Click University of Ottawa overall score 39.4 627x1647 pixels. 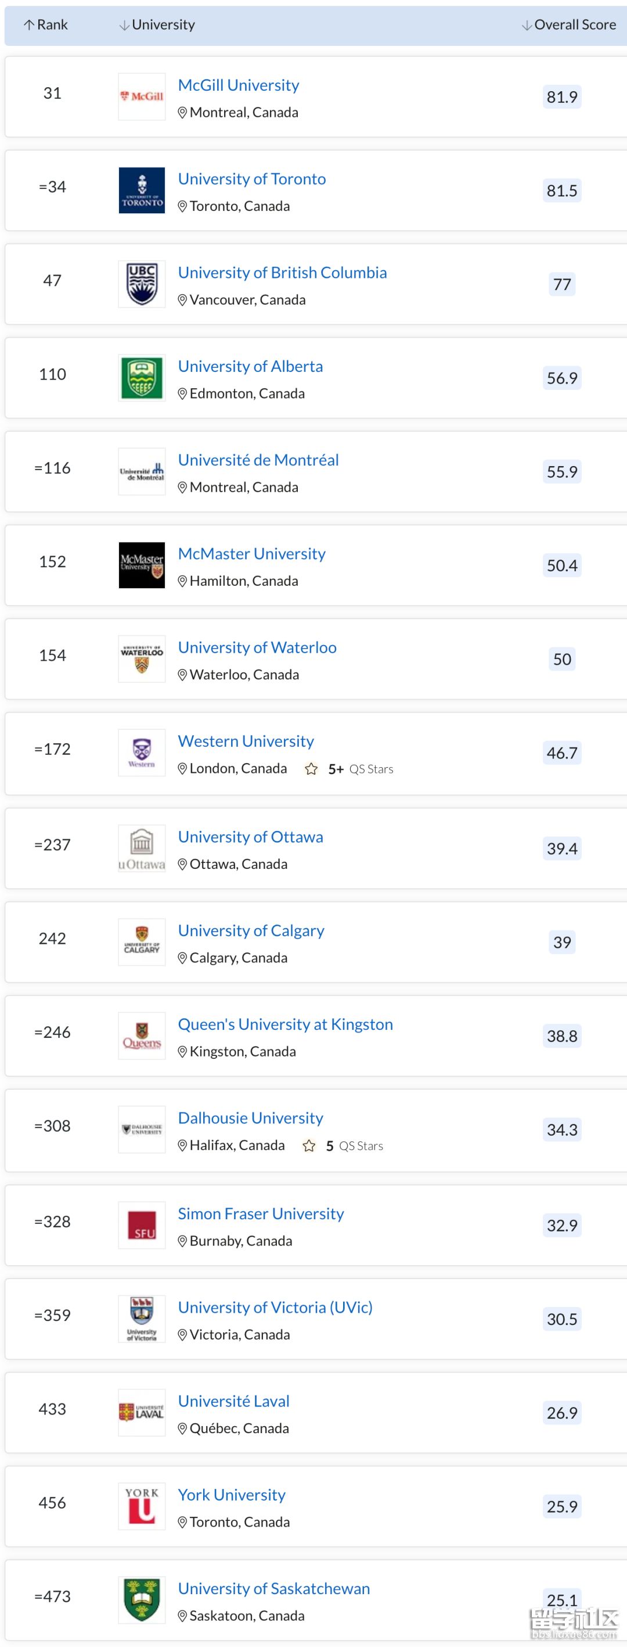pos(562,848)
